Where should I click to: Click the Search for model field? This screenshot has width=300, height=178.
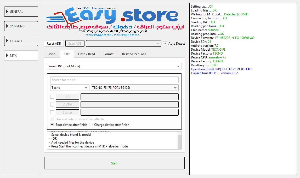114,80
